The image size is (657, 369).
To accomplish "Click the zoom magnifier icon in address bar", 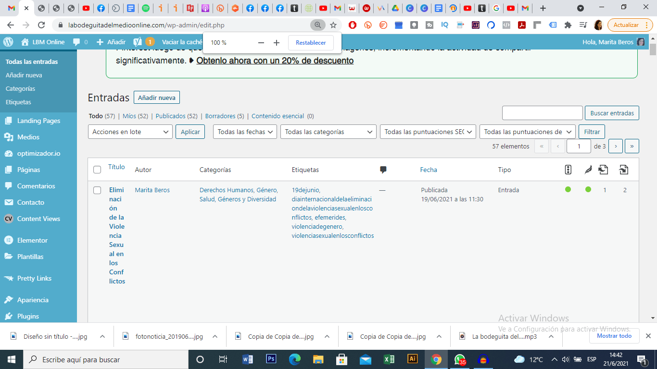I will 317,25.
